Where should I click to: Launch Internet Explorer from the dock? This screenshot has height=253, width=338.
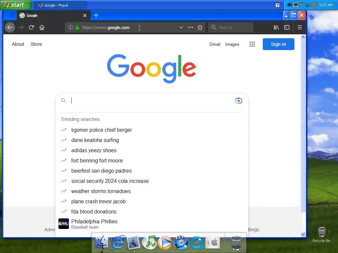click(x=118, y=242)
